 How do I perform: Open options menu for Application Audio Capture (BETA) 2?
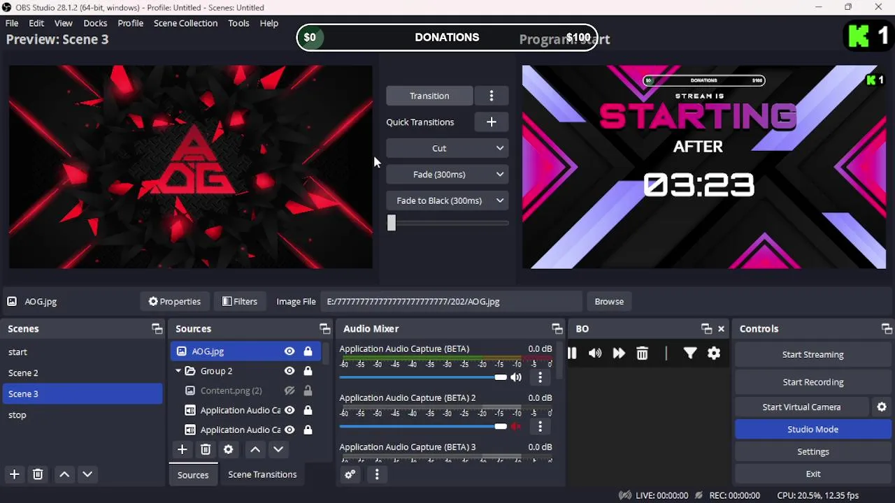click(540, 426)
